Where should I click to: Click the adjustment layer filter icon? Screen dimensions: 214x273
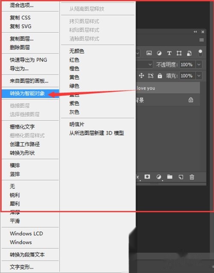159,53
